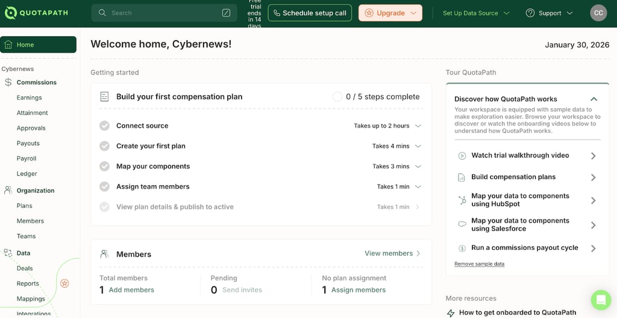Toggle the Connect source step checkmark
The image size is (617, 318).
click(104, 126)
